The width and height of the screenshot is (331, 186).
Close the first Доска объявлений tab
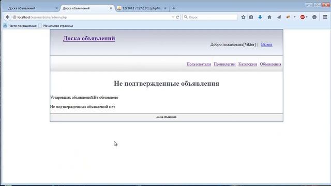[x=56, y=8]
